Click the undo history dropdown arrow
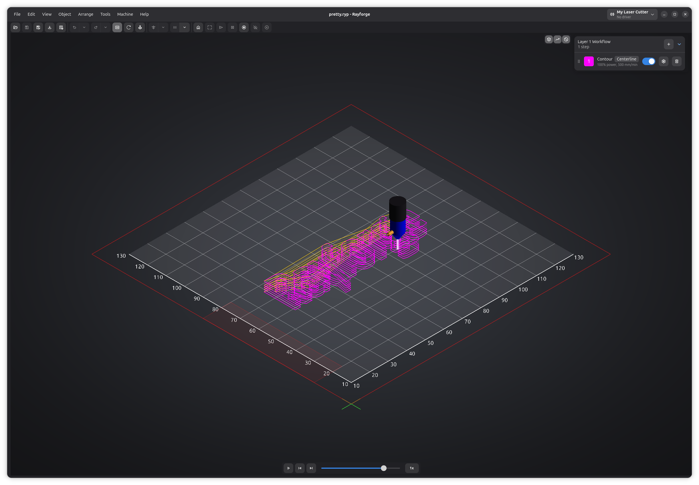699x485 pixels. 84,27
